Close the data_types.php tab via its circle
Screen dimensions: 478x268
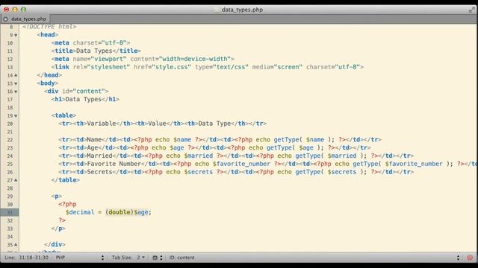point(5,19)
